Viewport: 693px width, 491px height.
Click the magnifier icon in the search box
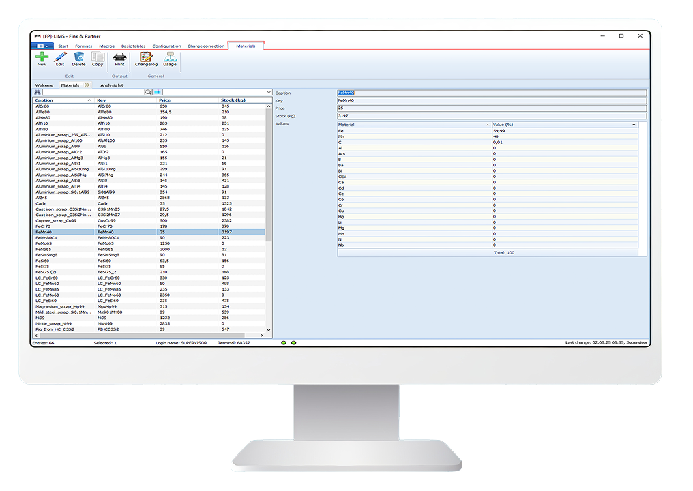coord(148,92)
